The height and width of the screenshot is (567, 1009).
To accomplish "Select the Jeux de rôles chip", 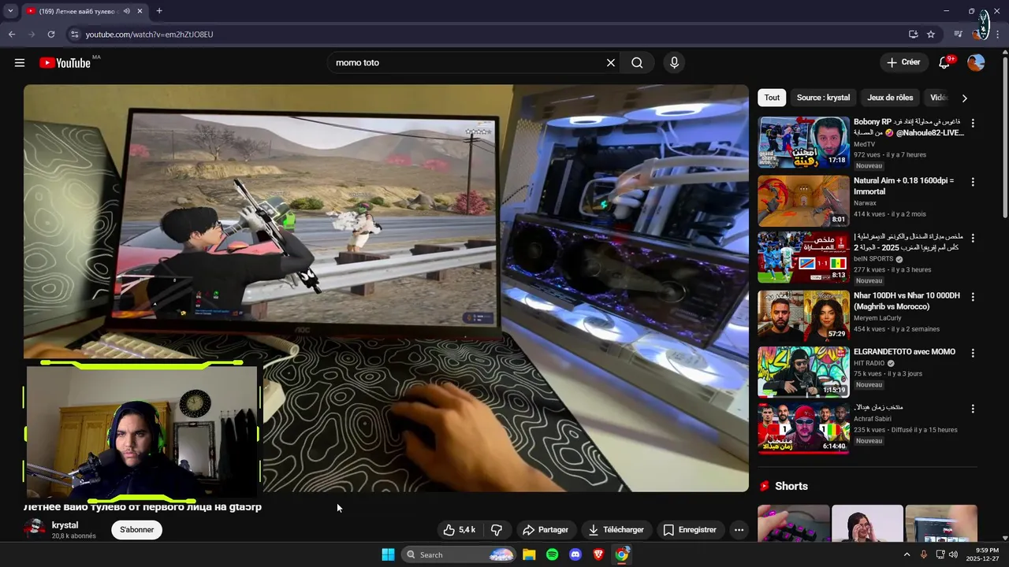I will [890, 98].
